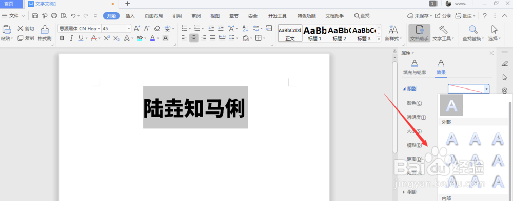Viewport: 513px width, 201px height.
Task: Toggle Subscript X₂
Action: pyautogui.click(x=116, y=38)
